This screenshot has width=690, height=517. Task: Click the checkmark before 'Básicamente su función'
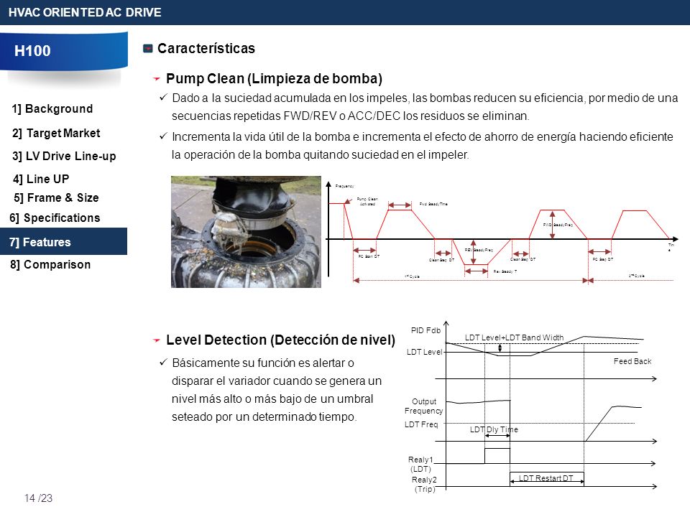coord(163,362)
